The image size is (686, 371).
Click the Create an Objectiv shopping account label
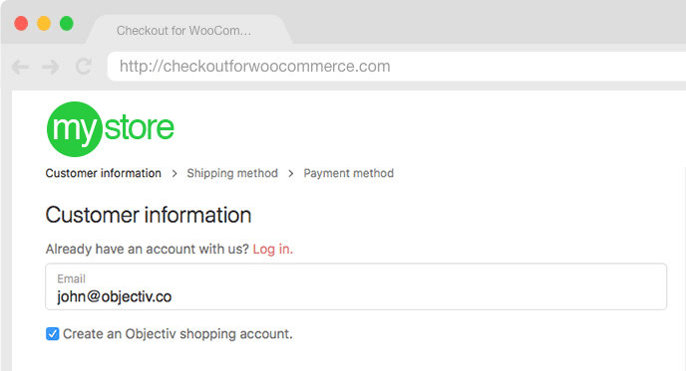pos(177,334)
